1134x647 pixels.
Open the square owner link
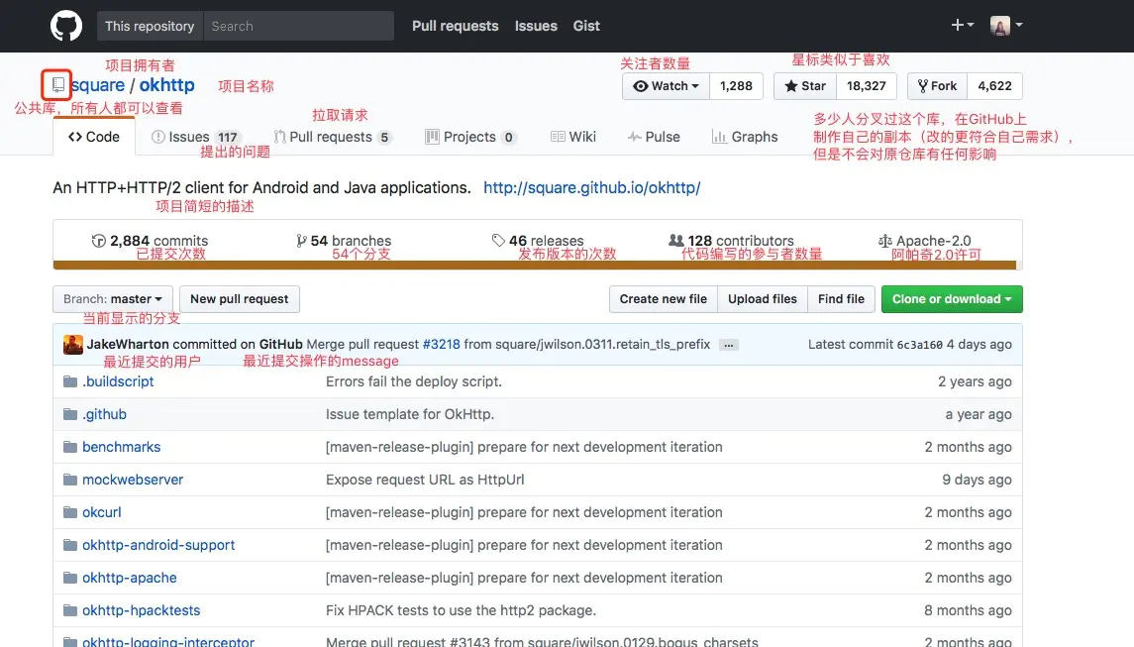[98, 85]
